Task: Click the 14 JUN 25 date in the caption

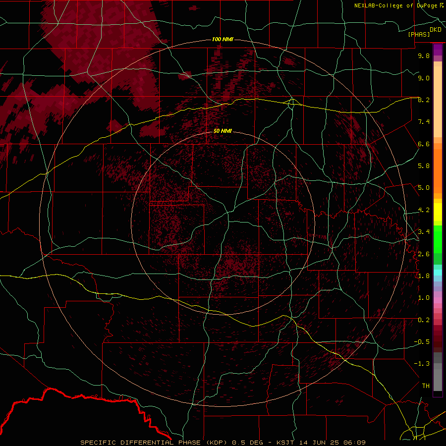Action: pos(319,443)
